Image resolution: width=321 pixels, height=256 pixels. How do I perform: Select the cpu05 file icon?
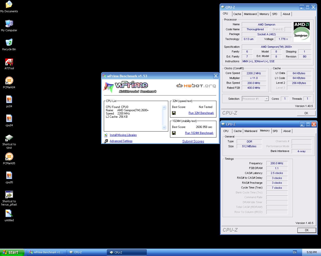(9, 175)
